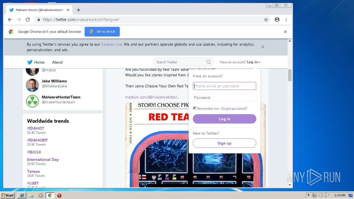Click the MalwareHunterTeam name

61,97
